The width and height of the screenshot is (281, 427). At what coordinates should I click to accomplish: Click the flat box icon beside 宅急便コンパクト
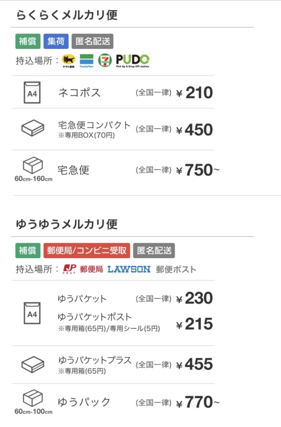coord(33,129)
